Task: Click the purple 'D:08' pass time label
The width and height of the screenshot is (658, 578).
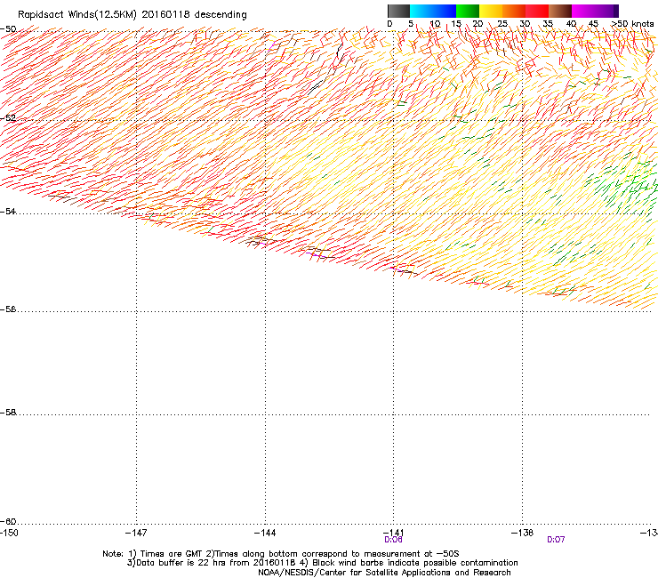Action: pos(393,540)
